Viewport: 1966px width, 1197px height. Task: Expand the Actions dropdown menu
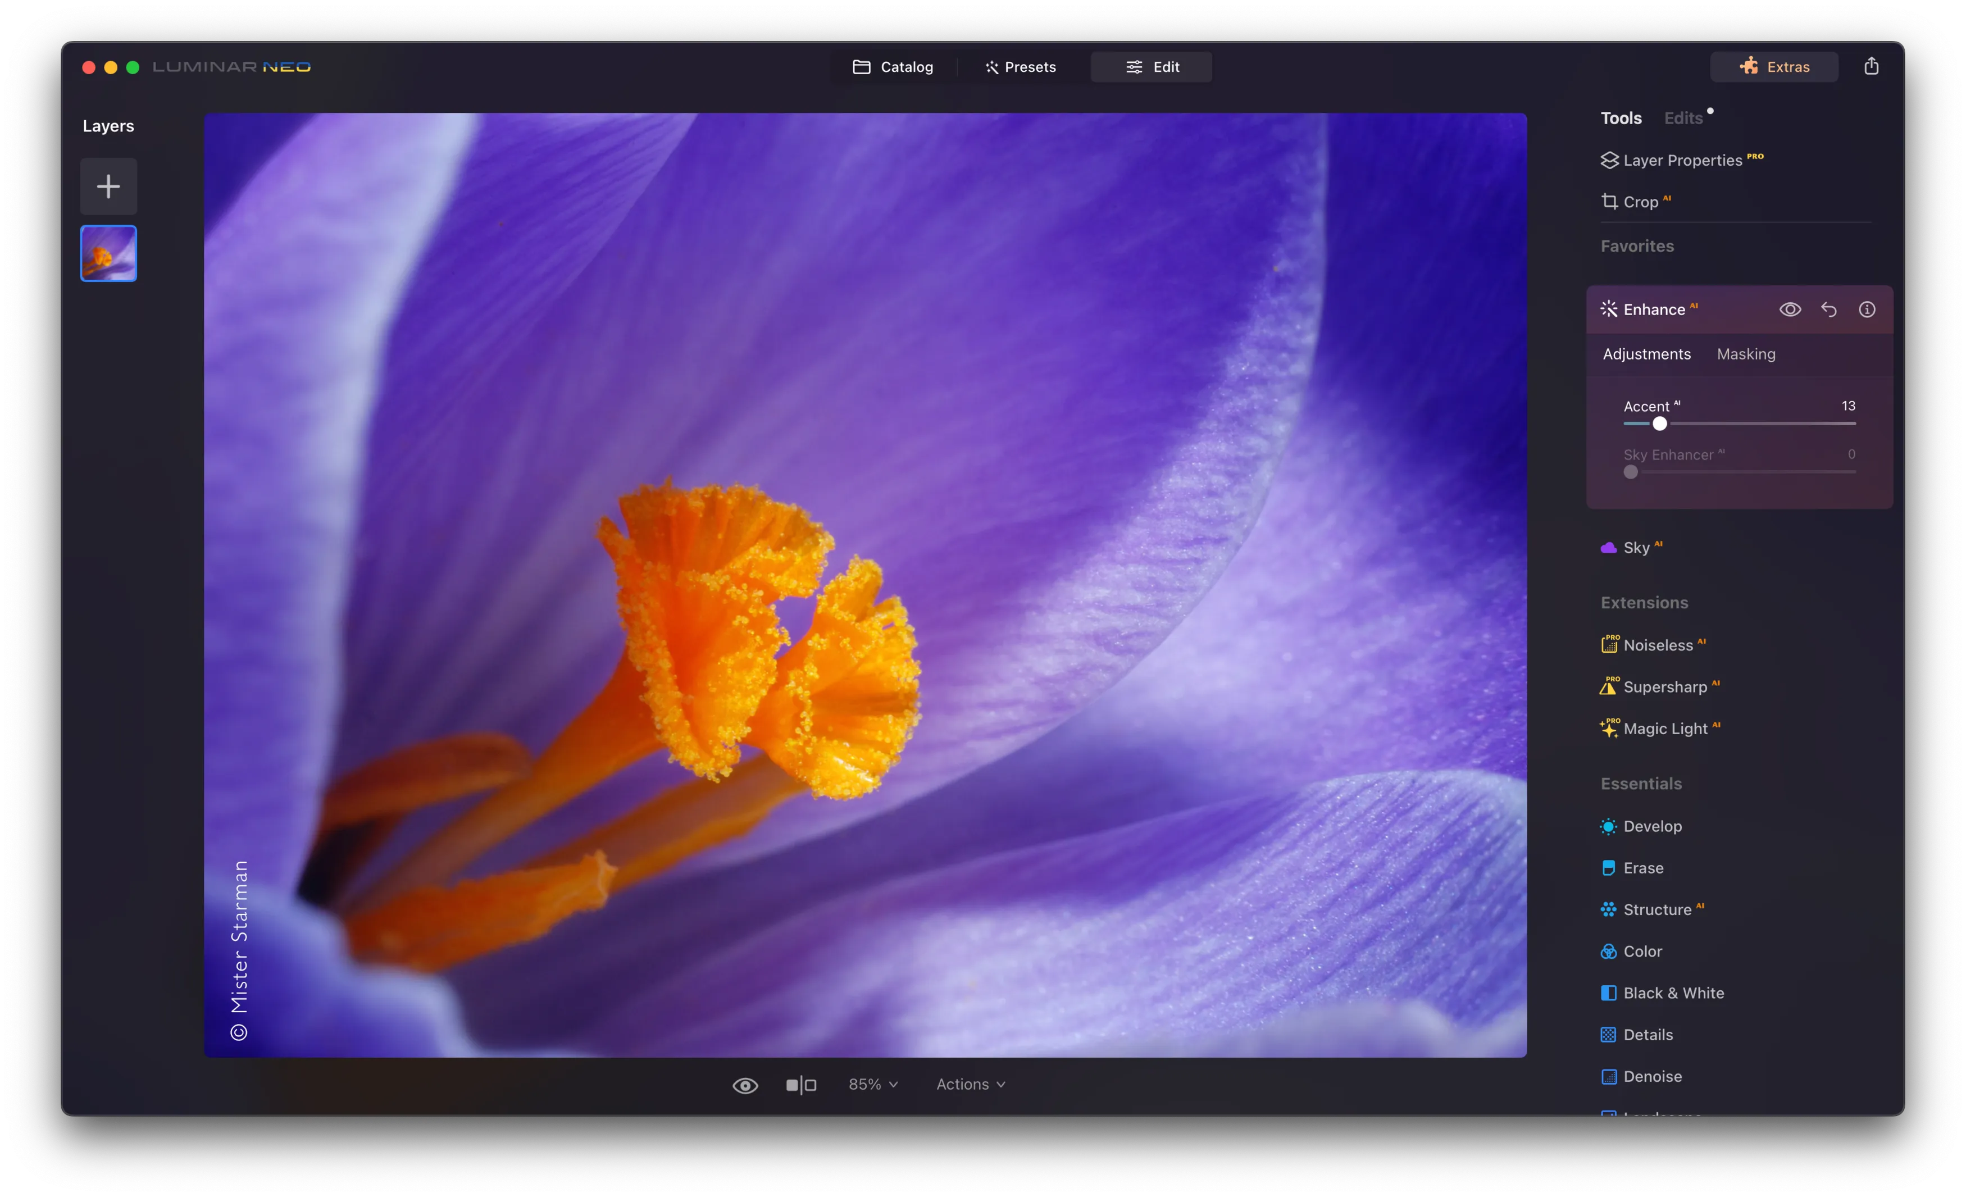pos(970,1085)
